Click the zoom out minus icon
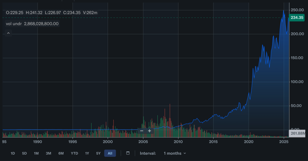Viewport: 308px width, 161px height. click(x=142, y=131)
